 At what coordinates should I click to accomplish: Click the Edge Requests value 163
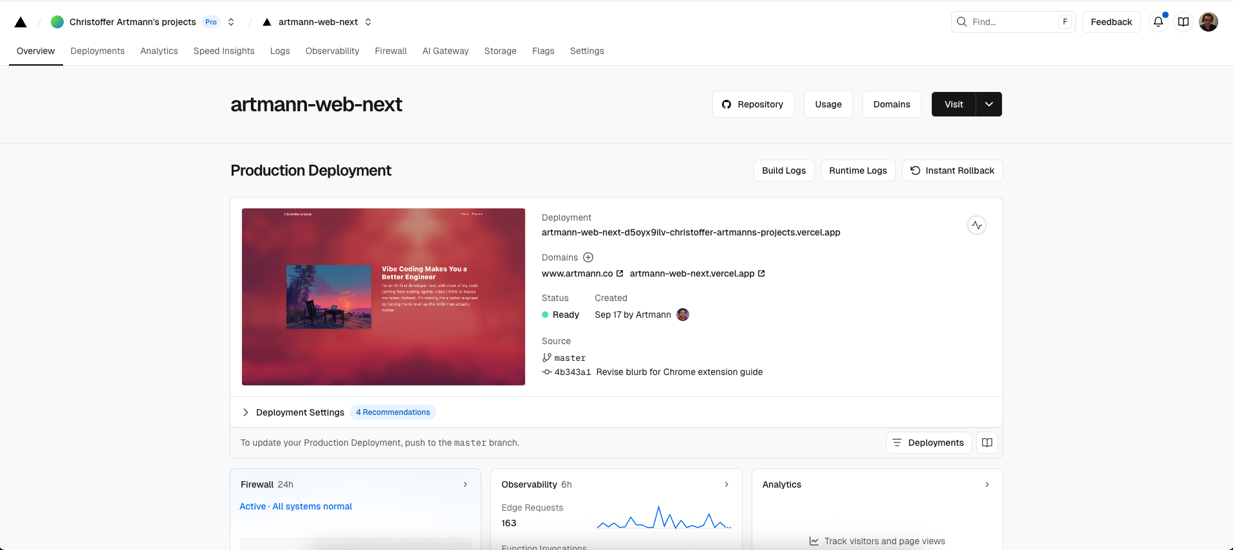[509, 523]
